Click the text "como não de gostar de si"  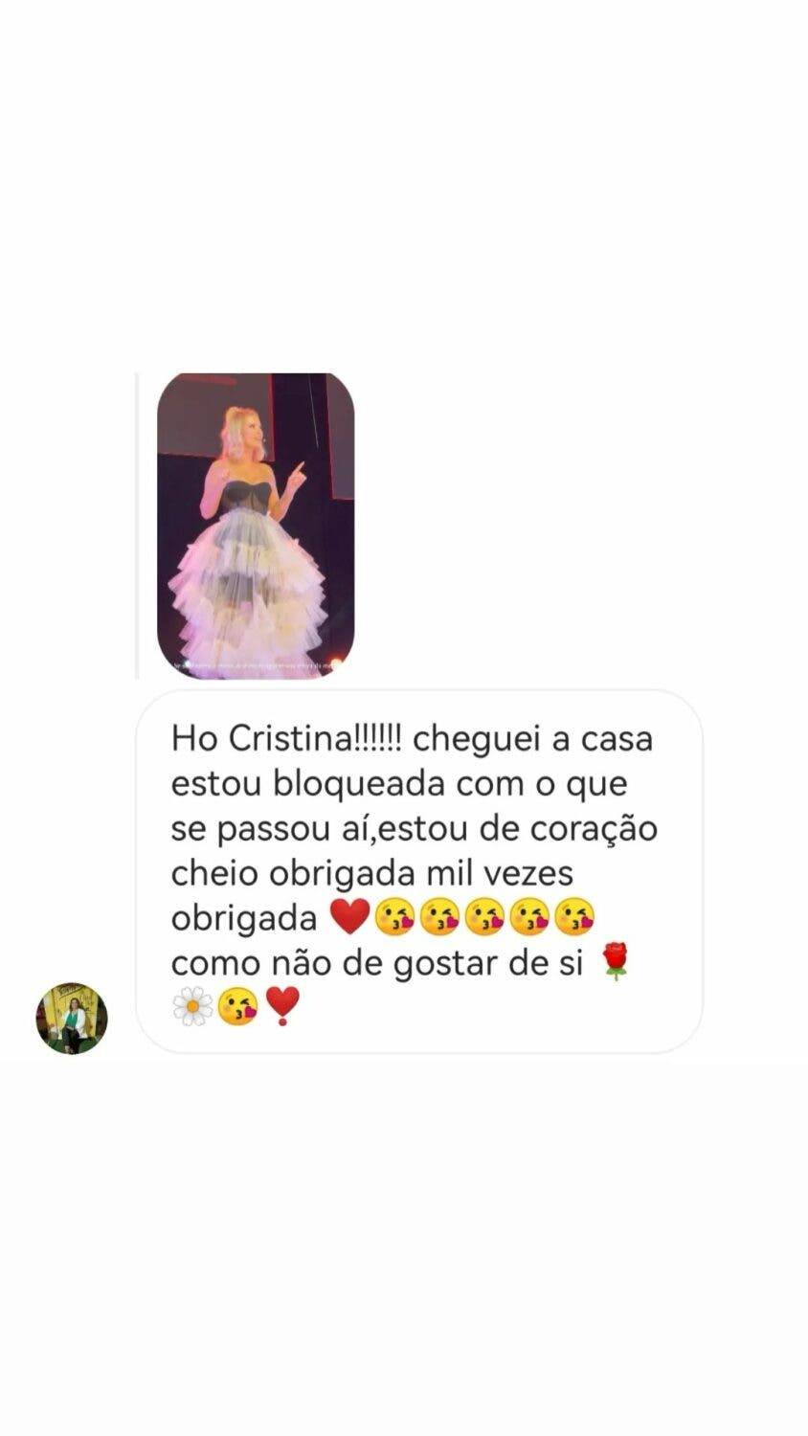[377, 962]
